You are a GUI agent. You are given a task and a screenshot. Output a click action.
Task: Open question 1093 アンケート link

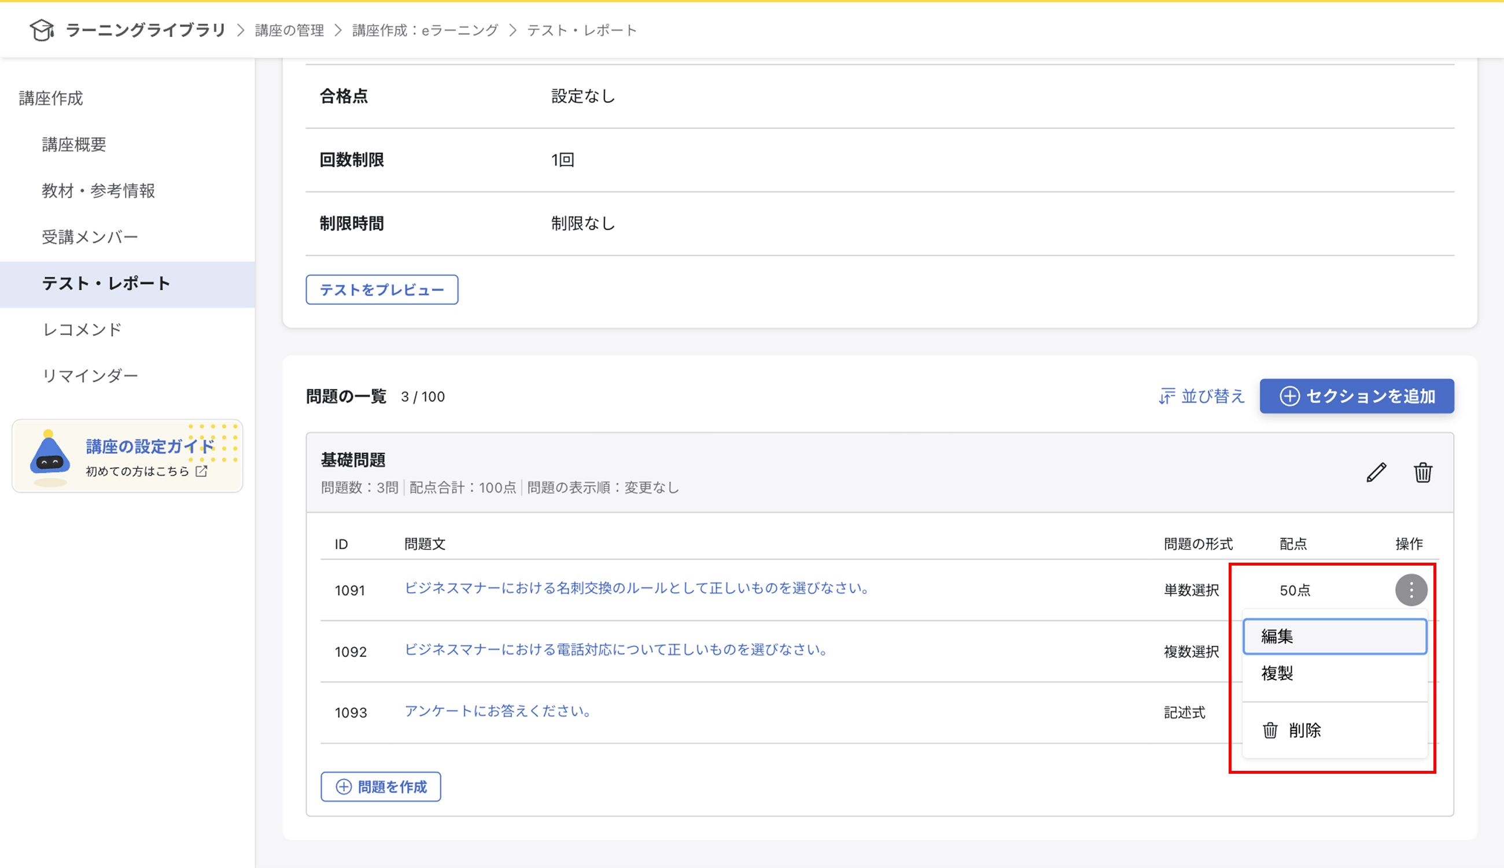coord(499,711)
